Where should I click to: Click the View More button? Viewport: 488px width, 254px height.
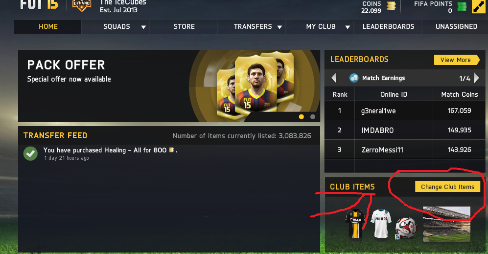457,60
